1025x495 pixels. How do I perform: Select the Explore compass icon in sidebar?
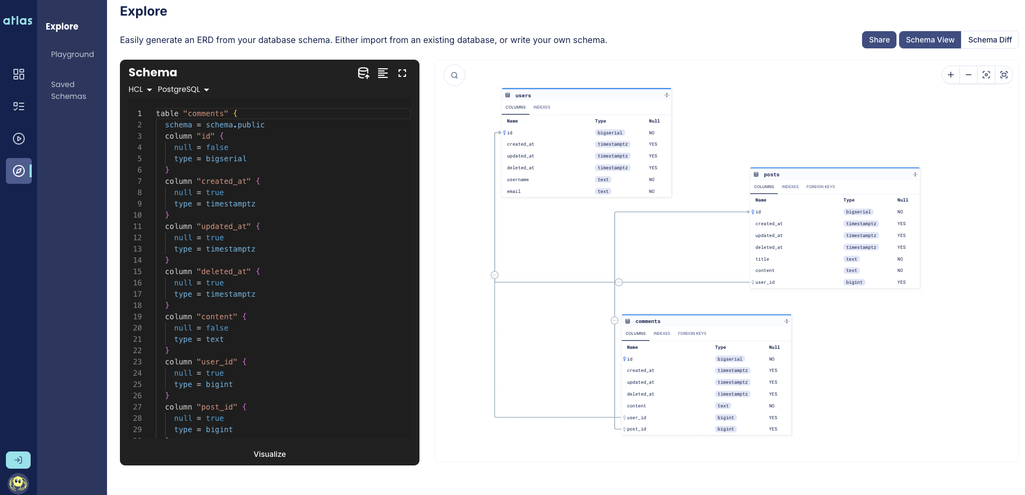pos(19,171)
